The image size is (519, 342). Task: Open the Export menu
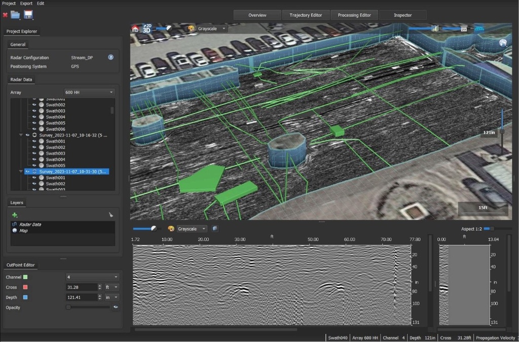click(26, 3)
